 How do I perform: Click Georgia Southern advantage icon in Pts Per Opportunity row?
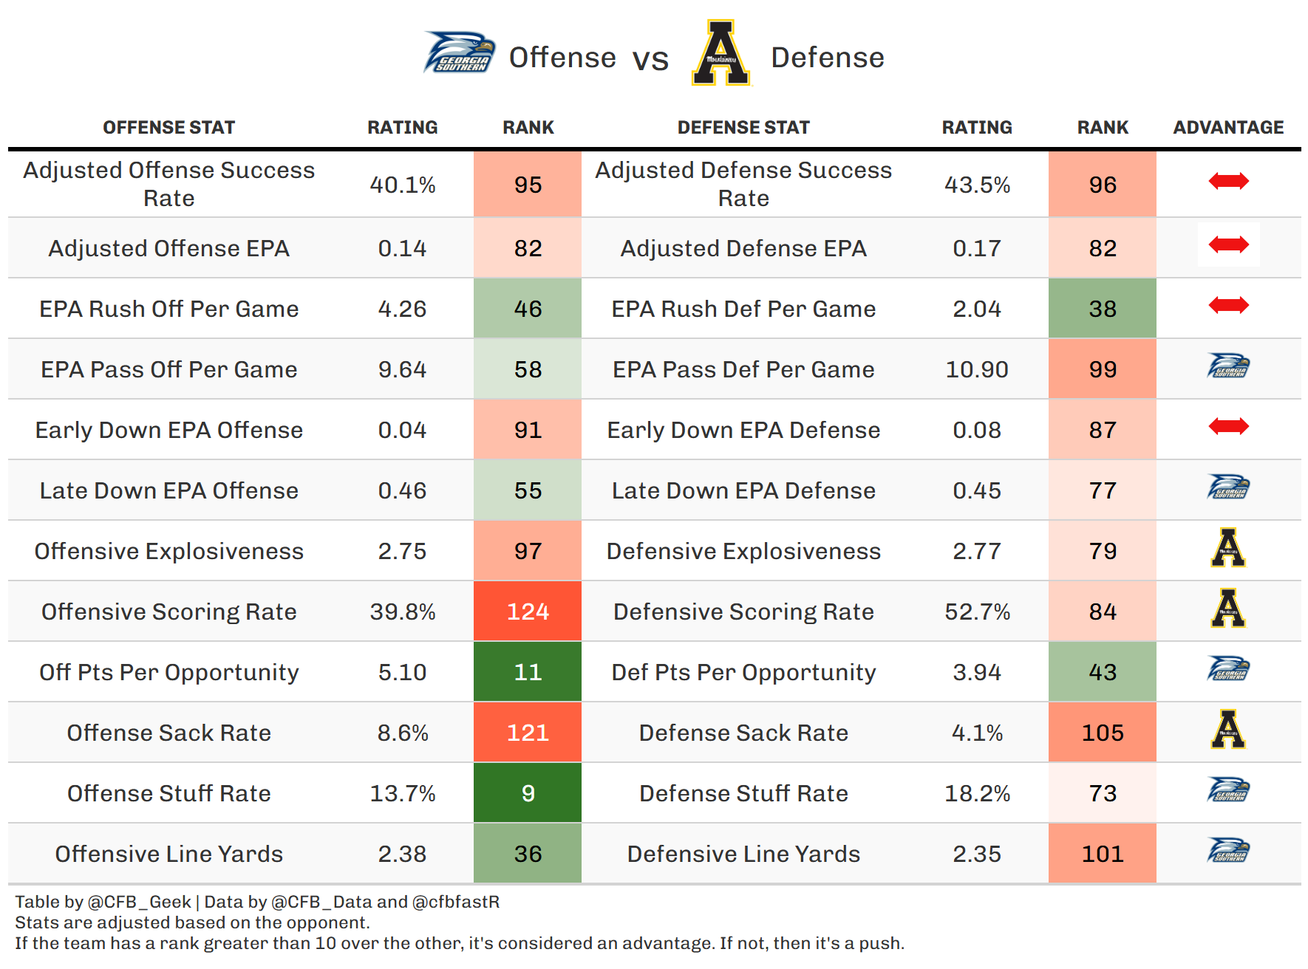(1228, 668)
